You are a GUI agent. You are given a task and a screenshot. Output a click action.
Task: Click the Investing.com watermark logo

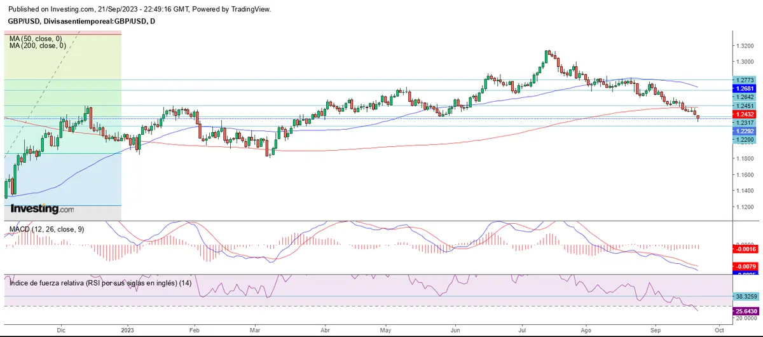tap(42, 209)
